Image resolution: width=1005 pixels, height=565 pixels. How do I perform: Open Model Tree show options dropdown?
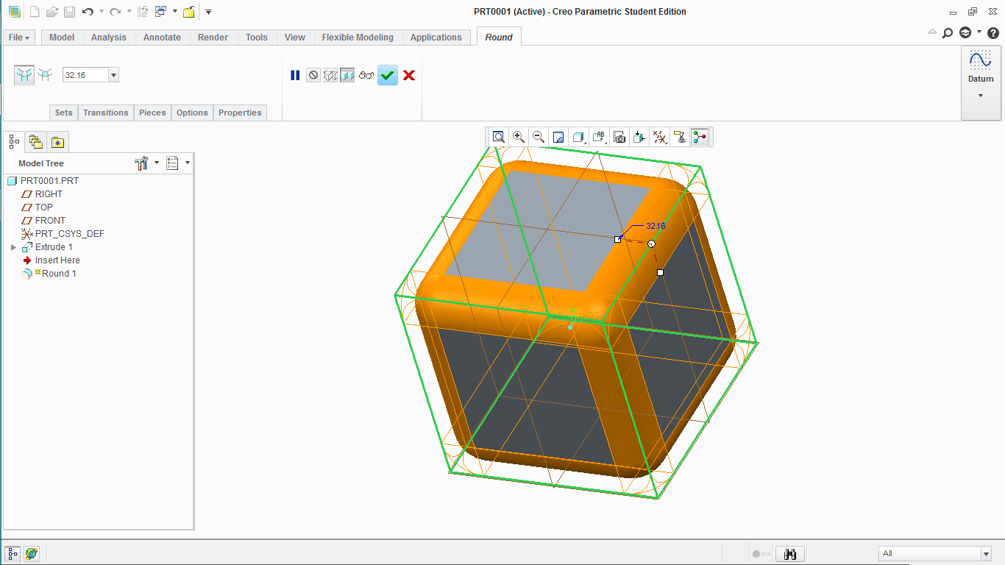[178, 163]
